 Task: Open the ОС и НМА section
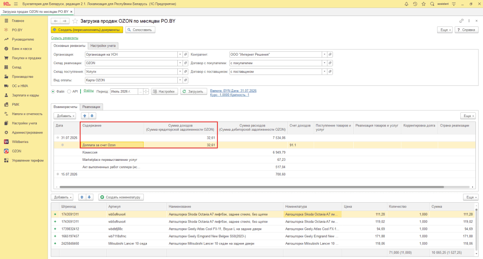[x=20, y=86]
